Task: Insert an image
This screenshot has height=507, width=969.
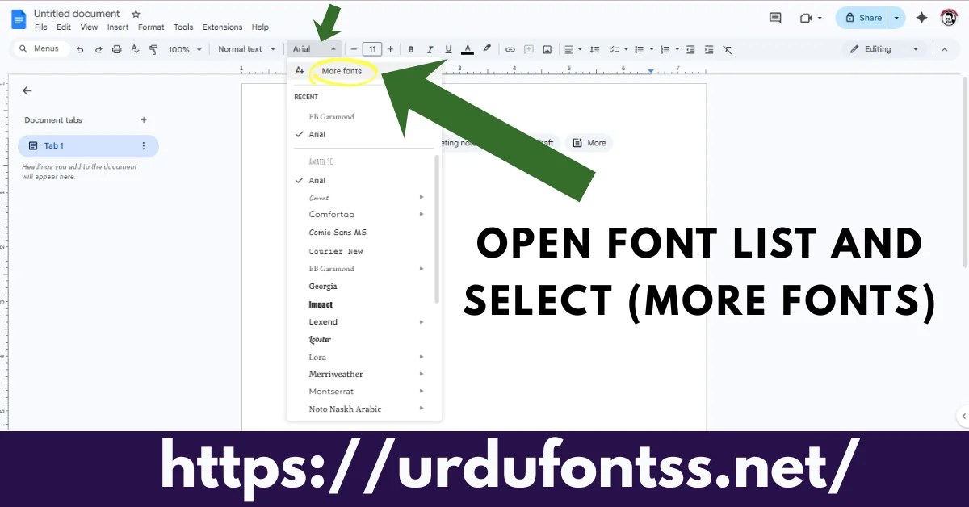Action: (x=547, y=49)
